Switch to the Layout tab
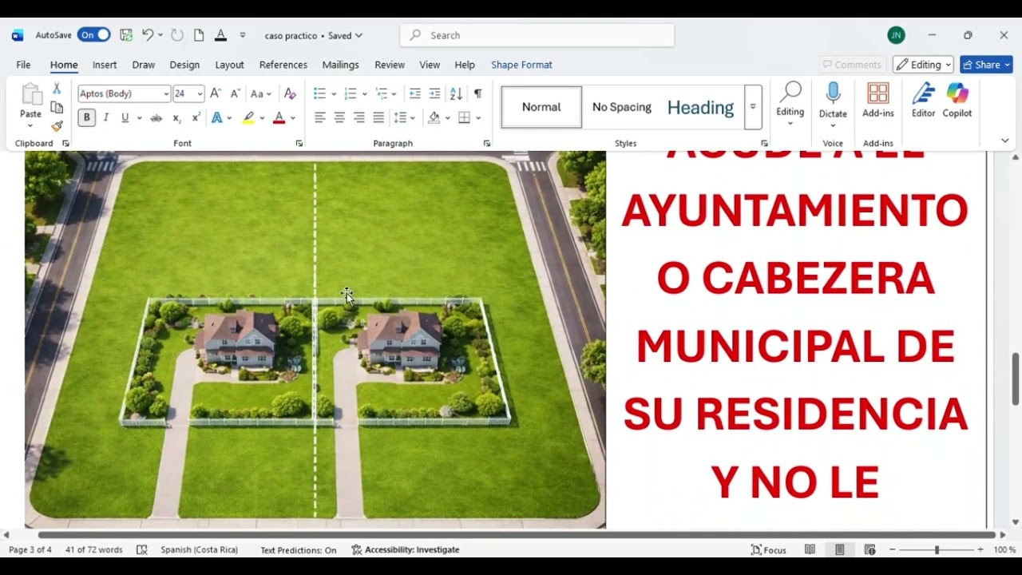 click(229, 65)
